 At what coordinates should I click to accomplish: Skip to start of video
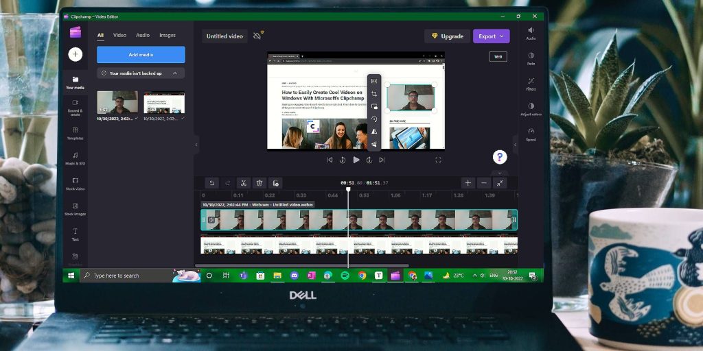(x=330, y=160)
